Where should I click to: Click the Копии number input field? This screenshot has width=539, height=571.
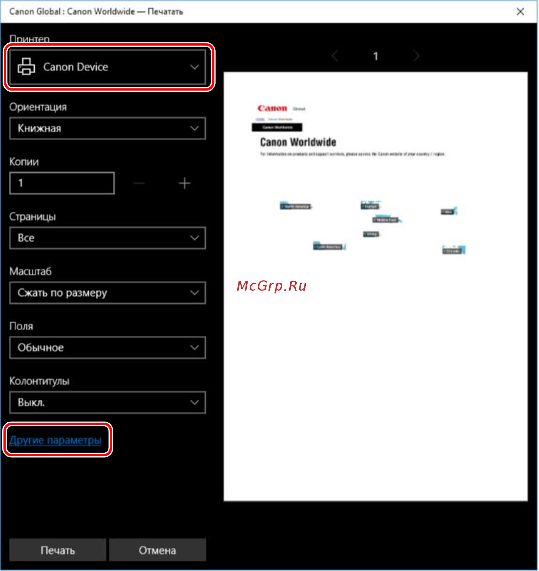pos(62,183)
